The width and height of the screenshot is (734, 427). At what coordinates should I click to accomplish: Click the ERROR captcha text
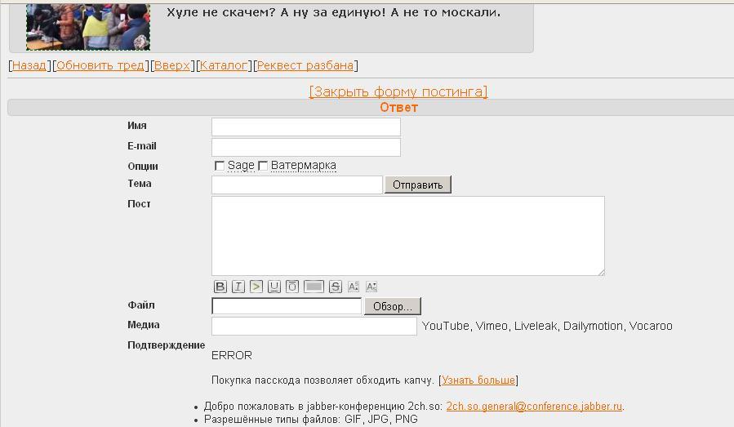coord(232,355)
